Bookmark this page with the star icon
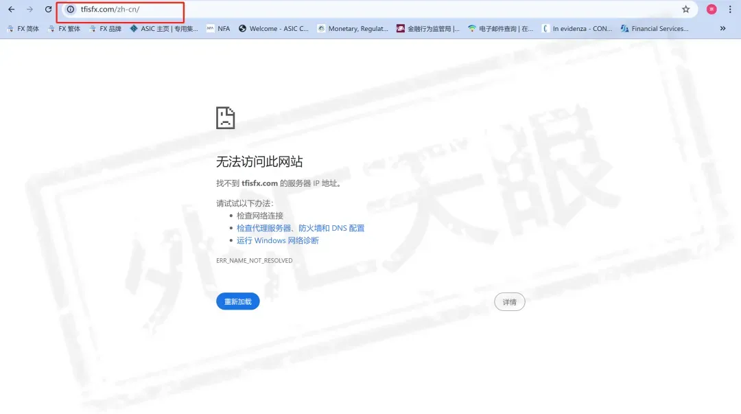This screenshot has height=414, width=741. click(x=685, y=9)
